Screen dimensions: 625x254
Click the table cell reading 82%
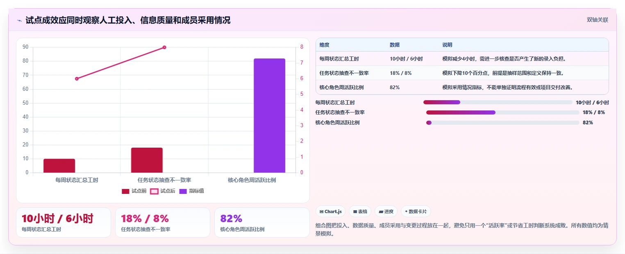395,88
